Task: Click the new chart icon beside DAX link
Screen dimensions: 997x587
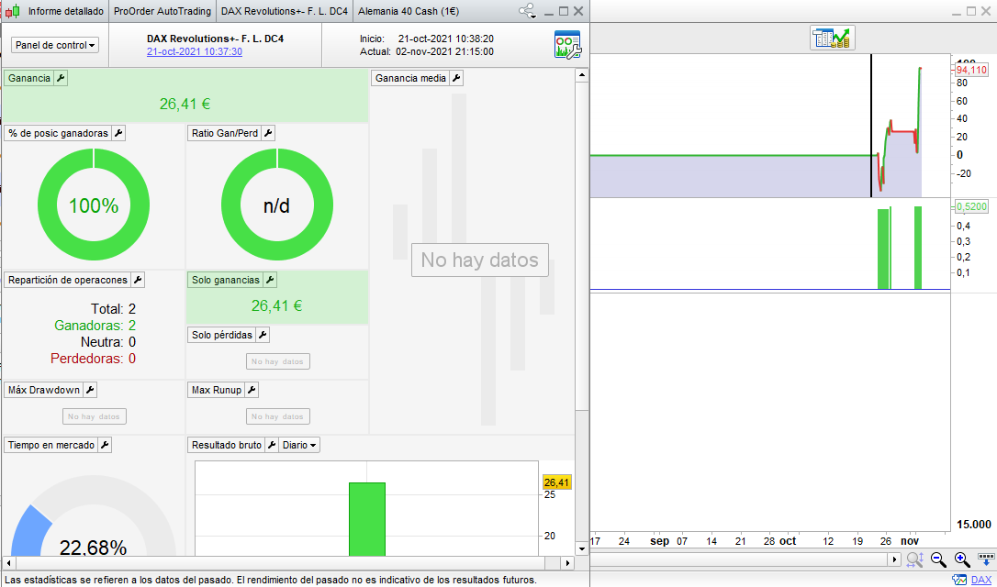Action: 959,580
